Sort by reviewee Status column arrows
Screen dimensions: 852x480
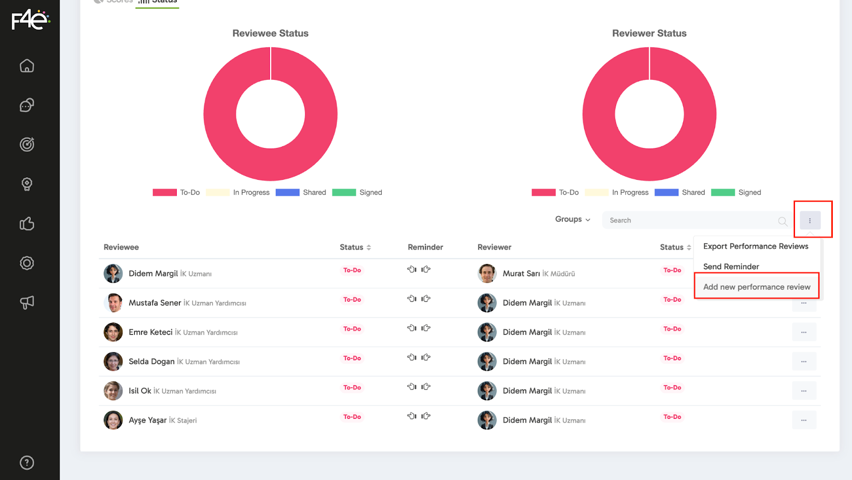coord(368,247)
